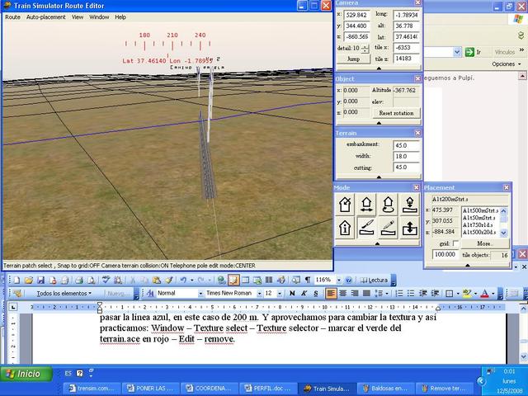Screen dimensions: 528x396
Task: Apply left text alignment in Word toolbar
Action: [x=331, y=293]
